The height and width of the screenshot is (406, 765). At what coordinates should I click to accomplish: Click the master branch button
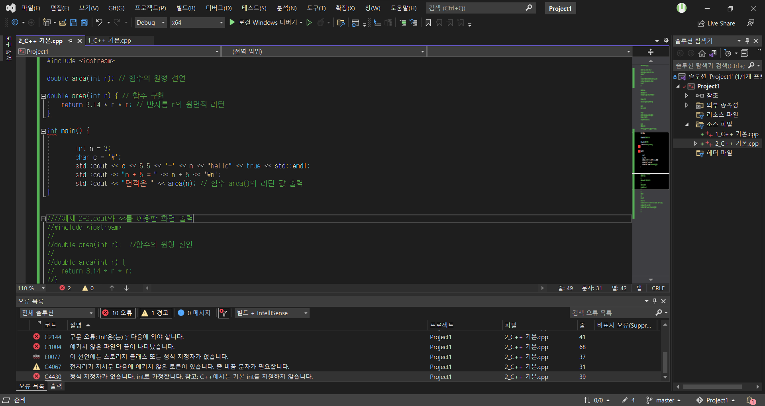(663, 400)
